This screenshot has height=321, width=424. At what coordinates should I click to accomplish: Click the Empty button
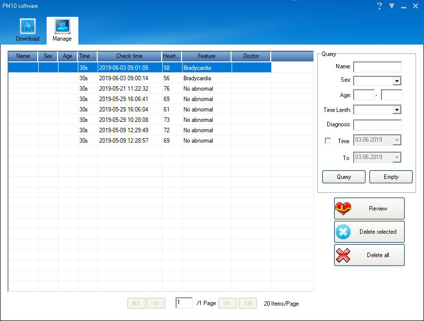[x=391, y=177]
